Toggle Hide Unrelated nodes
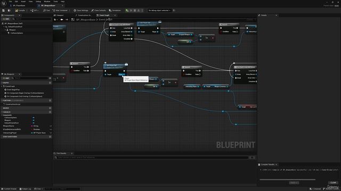The height and width of the screenshot is (191, 341). (x=60, y=11)
